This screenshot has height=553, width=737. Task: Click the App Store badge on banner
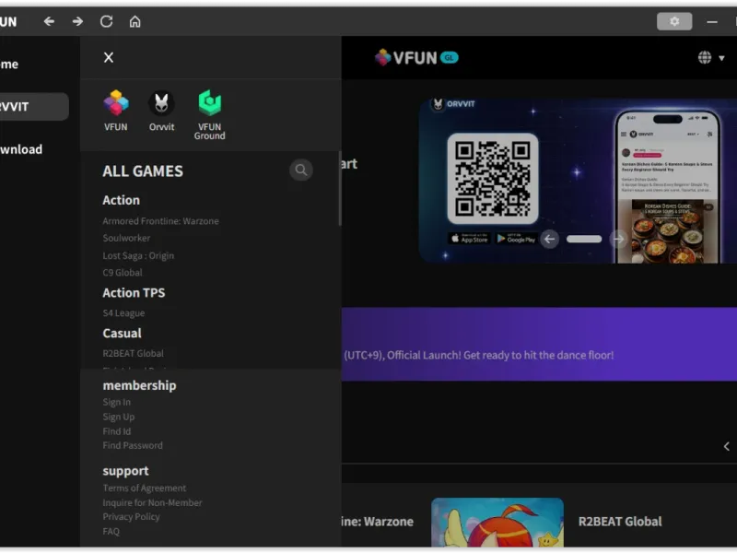pyautogui.click(x=469, y=239)
